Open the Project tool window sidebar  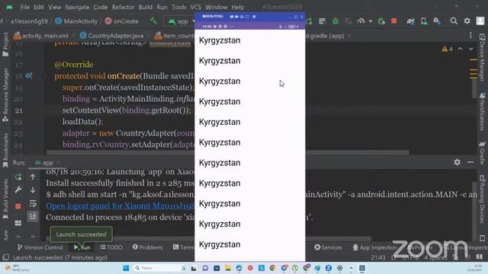pyautogui.click(x=5, y=45)
